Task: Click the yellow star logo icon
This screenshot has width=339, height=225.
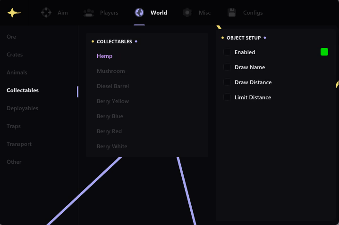Action: [x=14, y=13]
